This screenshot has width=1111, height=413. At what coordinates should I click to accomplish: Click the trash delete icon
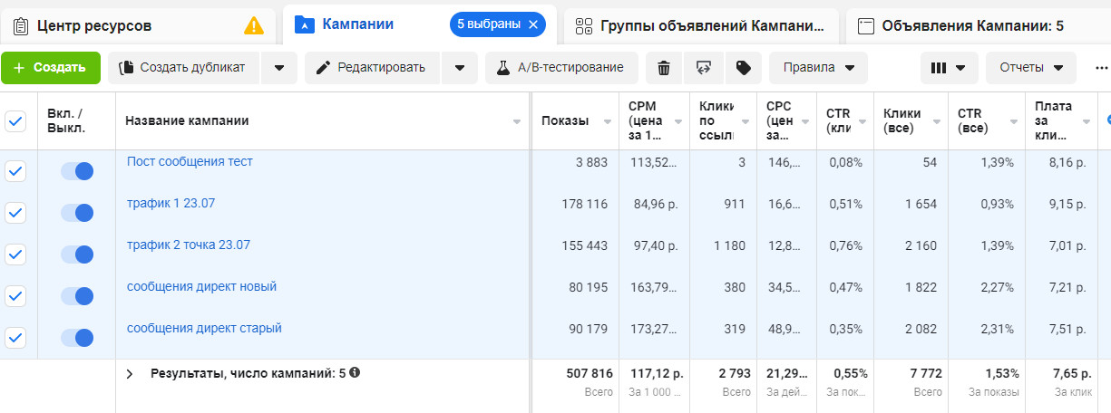[x=664, y=68]
